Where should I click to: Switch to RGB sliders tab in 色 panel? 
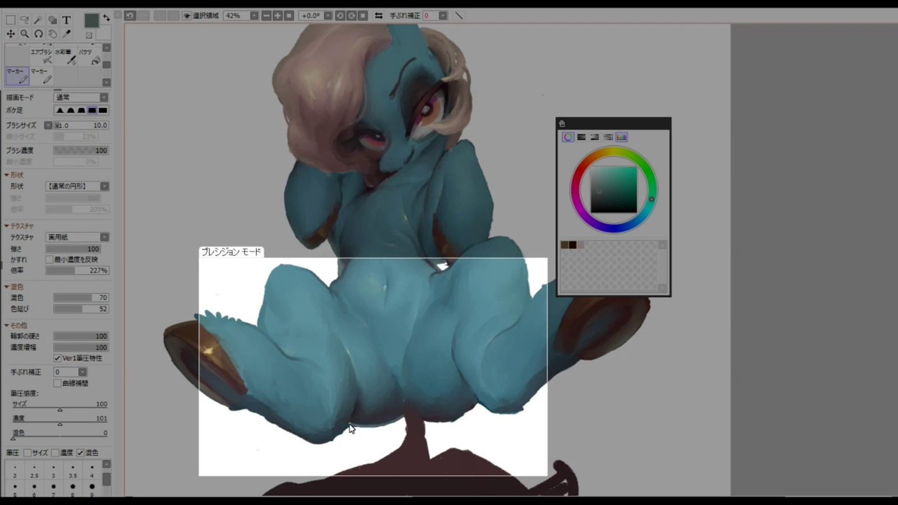click(x=581, y=137)
